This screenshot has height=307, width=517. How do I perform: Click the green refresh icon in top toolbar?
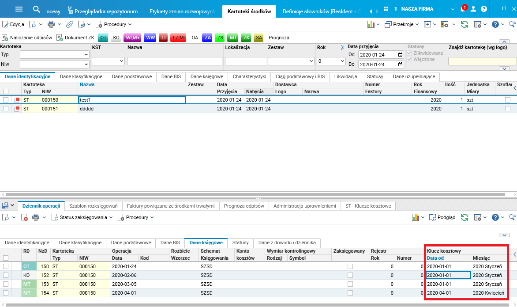[x=464, y=24]
